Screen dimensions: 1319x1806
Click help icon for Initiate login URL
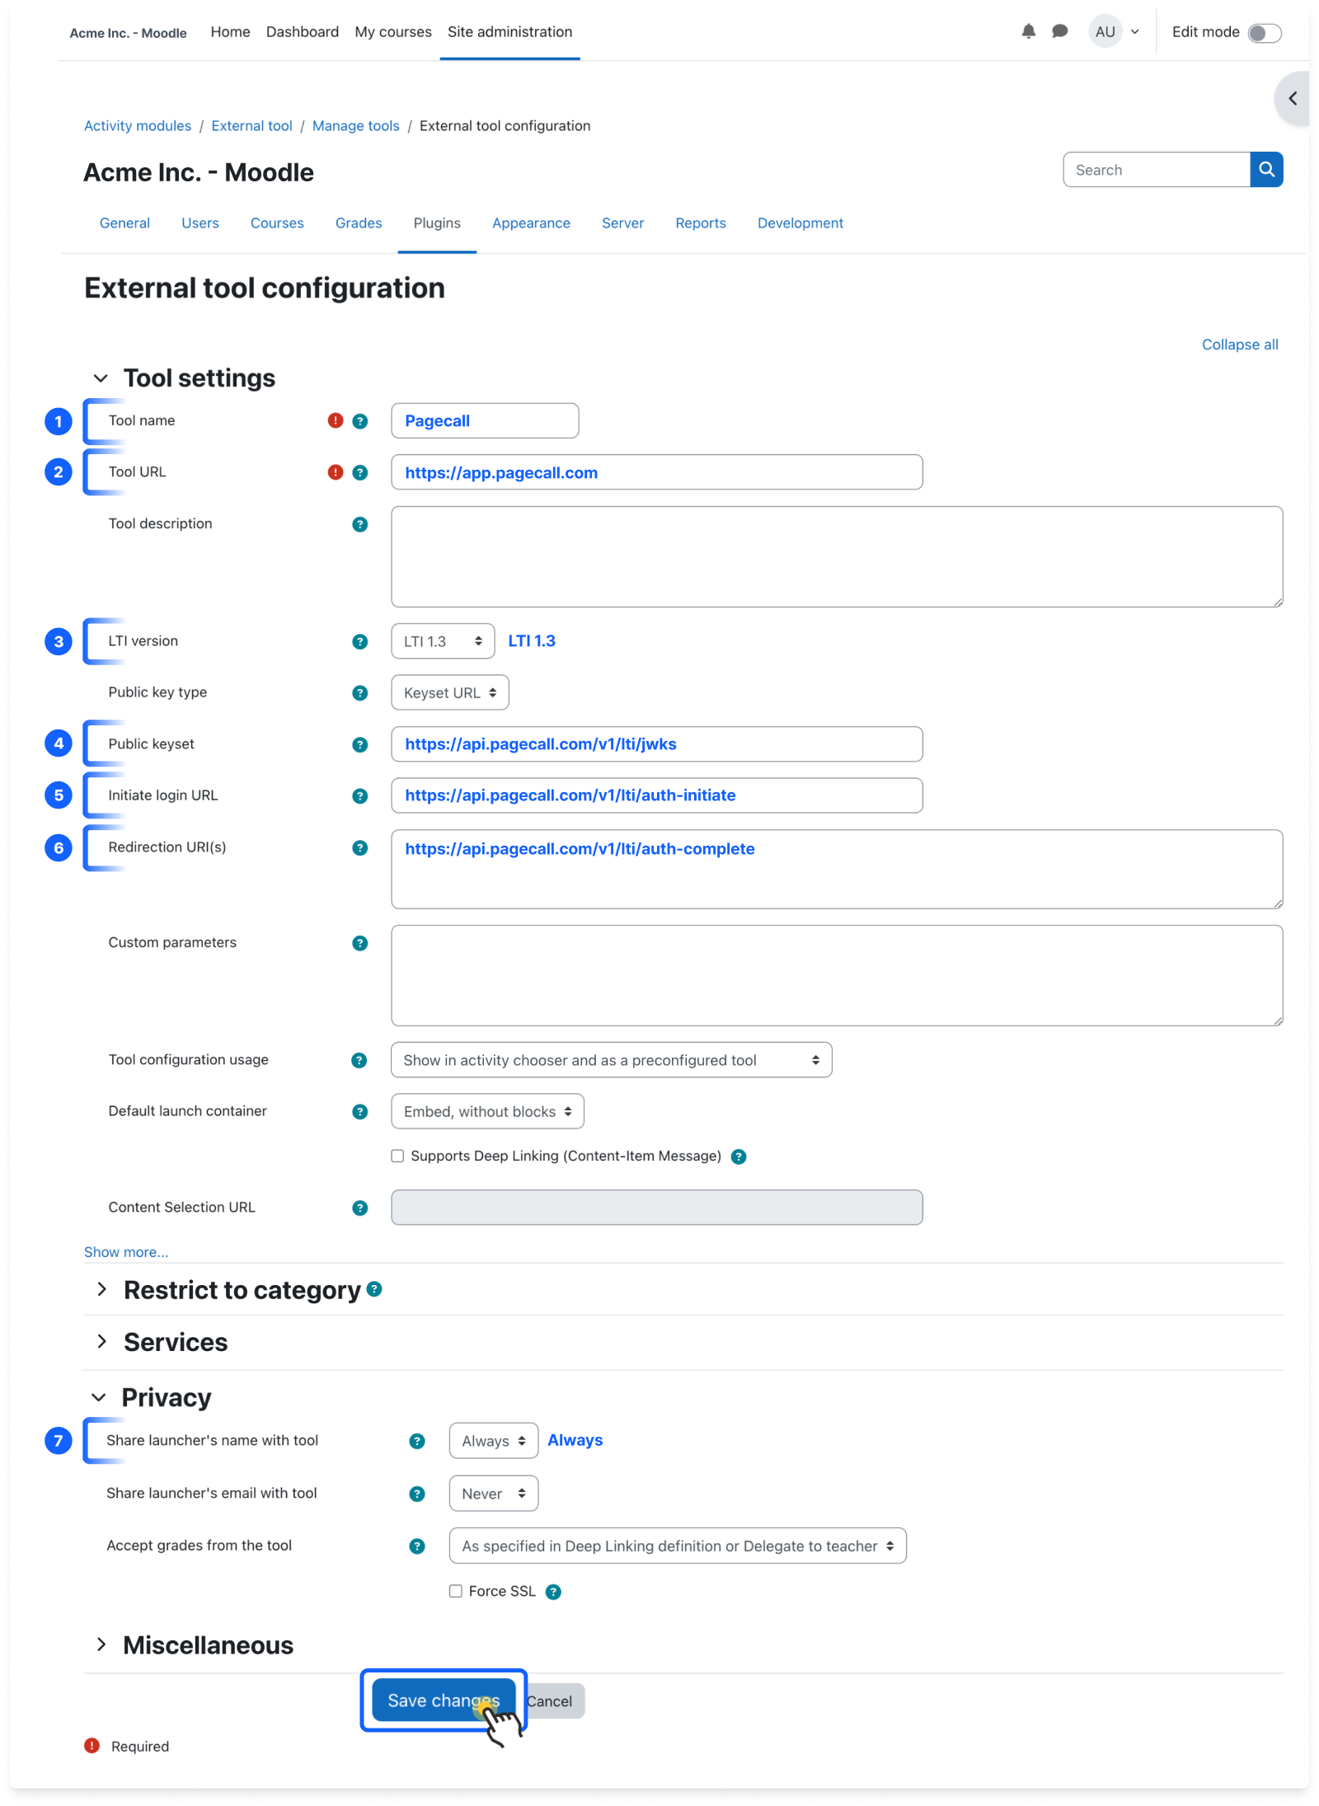[360, 796]
